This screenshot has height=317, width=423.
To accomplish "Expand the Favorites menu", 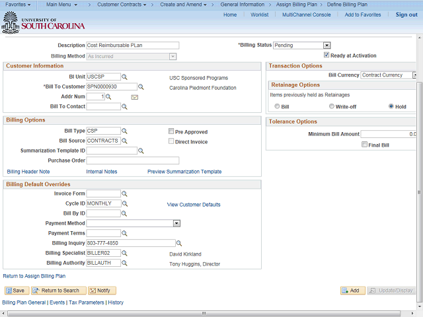I will point(18,5).
